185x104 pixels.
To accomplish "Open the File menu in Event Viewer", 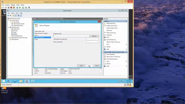I will coord(9,13).
